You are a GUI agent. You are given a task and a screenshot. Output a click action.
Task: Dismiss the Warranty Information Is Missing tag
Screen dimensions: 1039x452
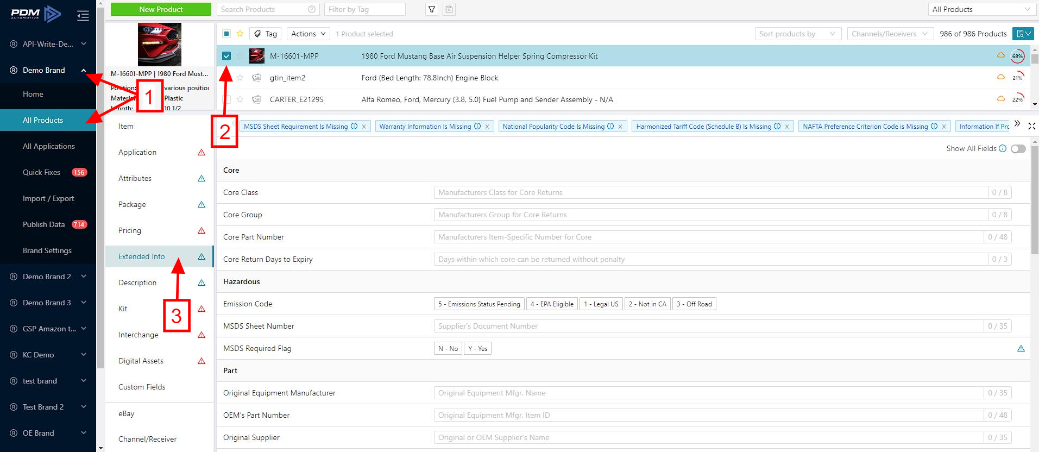click(x=487, y=127)
